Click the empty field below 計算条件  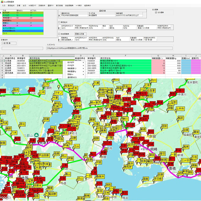click(22, 48)
